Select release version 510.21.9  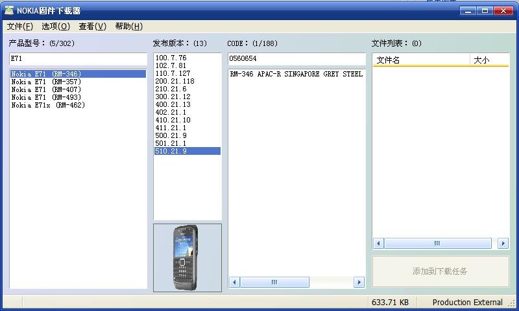(x=187, y=151)
